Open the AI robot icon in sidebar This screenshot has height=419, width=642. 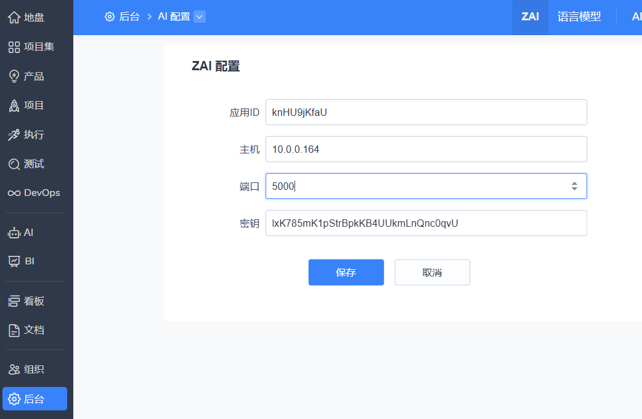14,233
